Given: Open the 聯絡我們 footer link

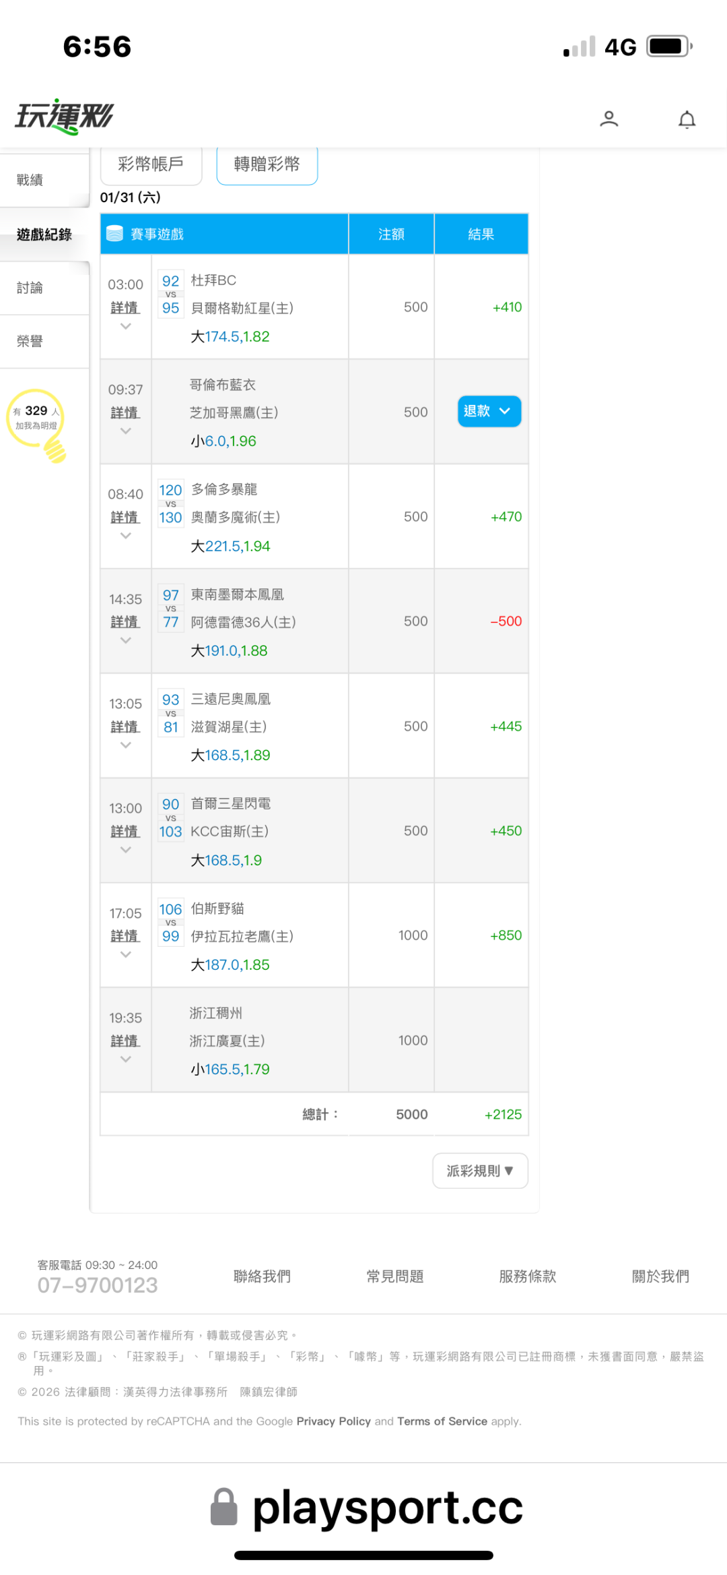Looking at the screenshot, I should pos(262,1276).
